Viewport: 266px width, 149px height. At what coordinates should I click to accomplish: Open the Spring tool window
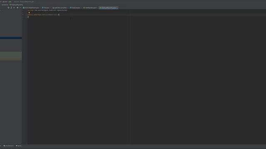point(19,146)
